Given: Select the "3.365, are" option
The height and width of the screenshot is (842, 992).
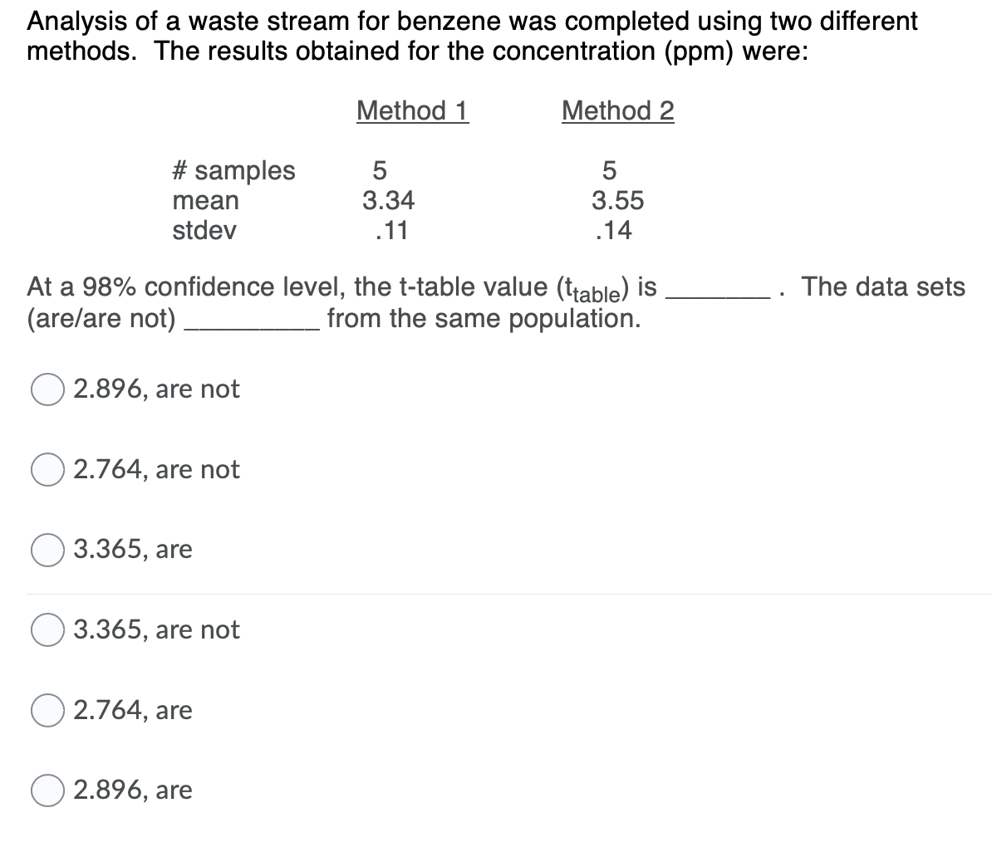Looking at the screenshot, I should coord(137,549).
